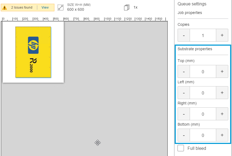This screenshot has height=156, width=232.
Task: Decrease Right (mm) margin
Action: (184, 114)
